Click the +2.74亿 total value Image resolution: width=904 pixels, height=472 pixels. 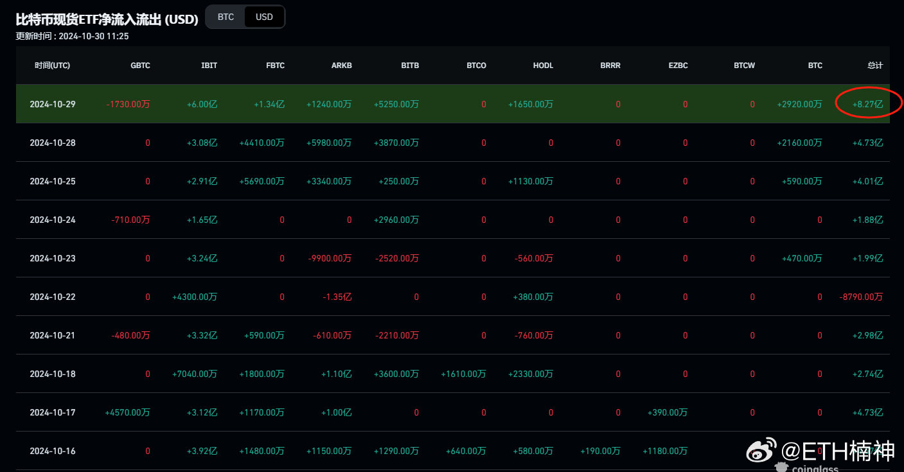point(868,374)
